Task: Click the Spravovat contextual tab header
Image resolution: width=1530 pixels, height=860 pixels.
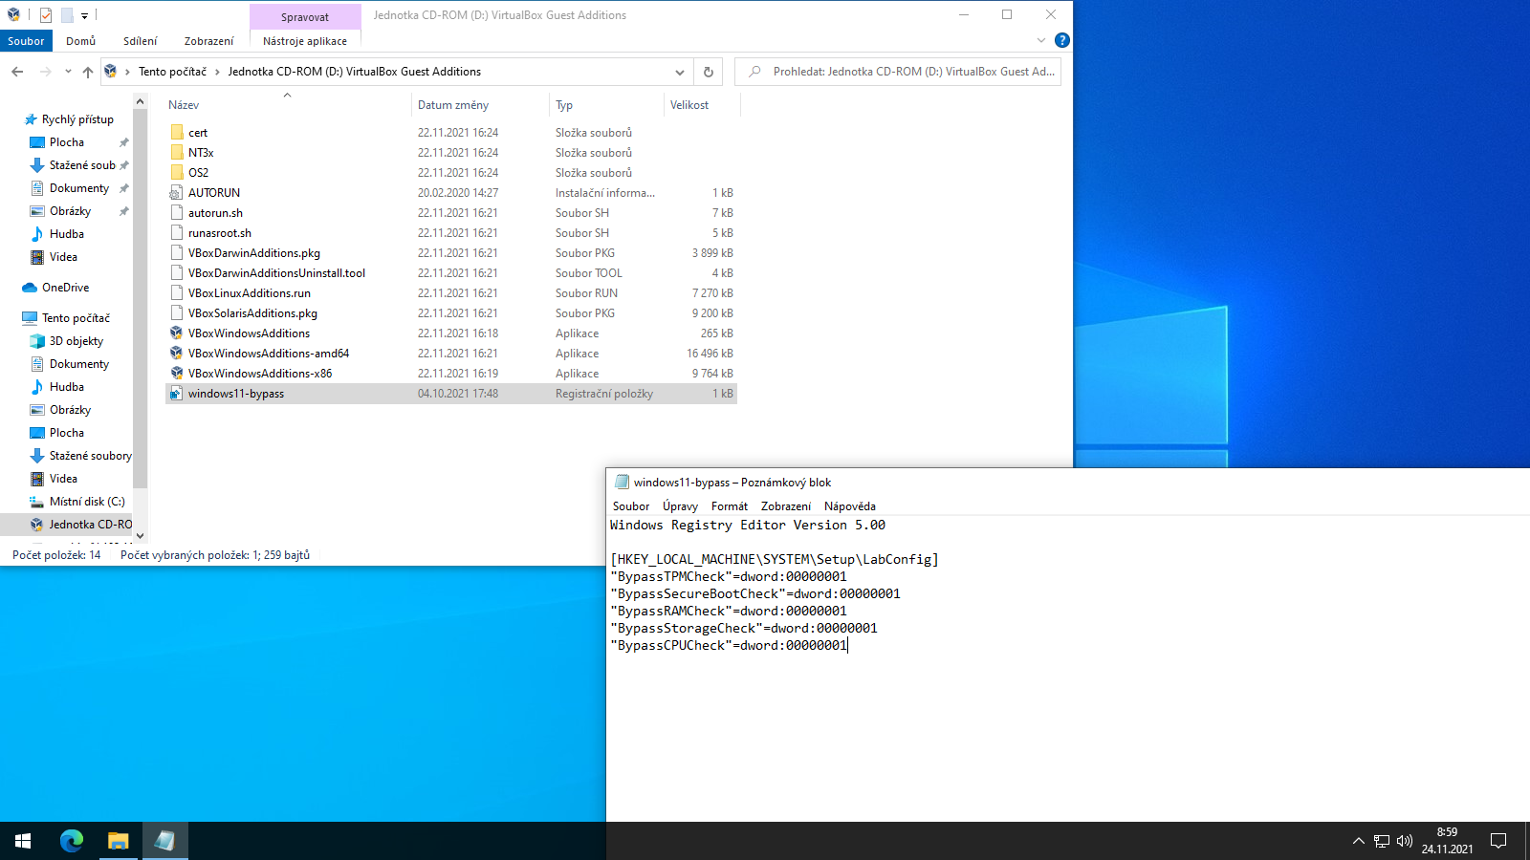Action: click(305, 17)
